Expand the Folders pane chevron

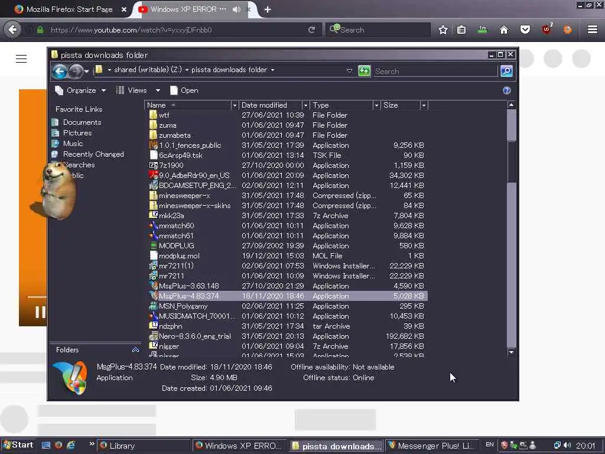pos(135,350)
